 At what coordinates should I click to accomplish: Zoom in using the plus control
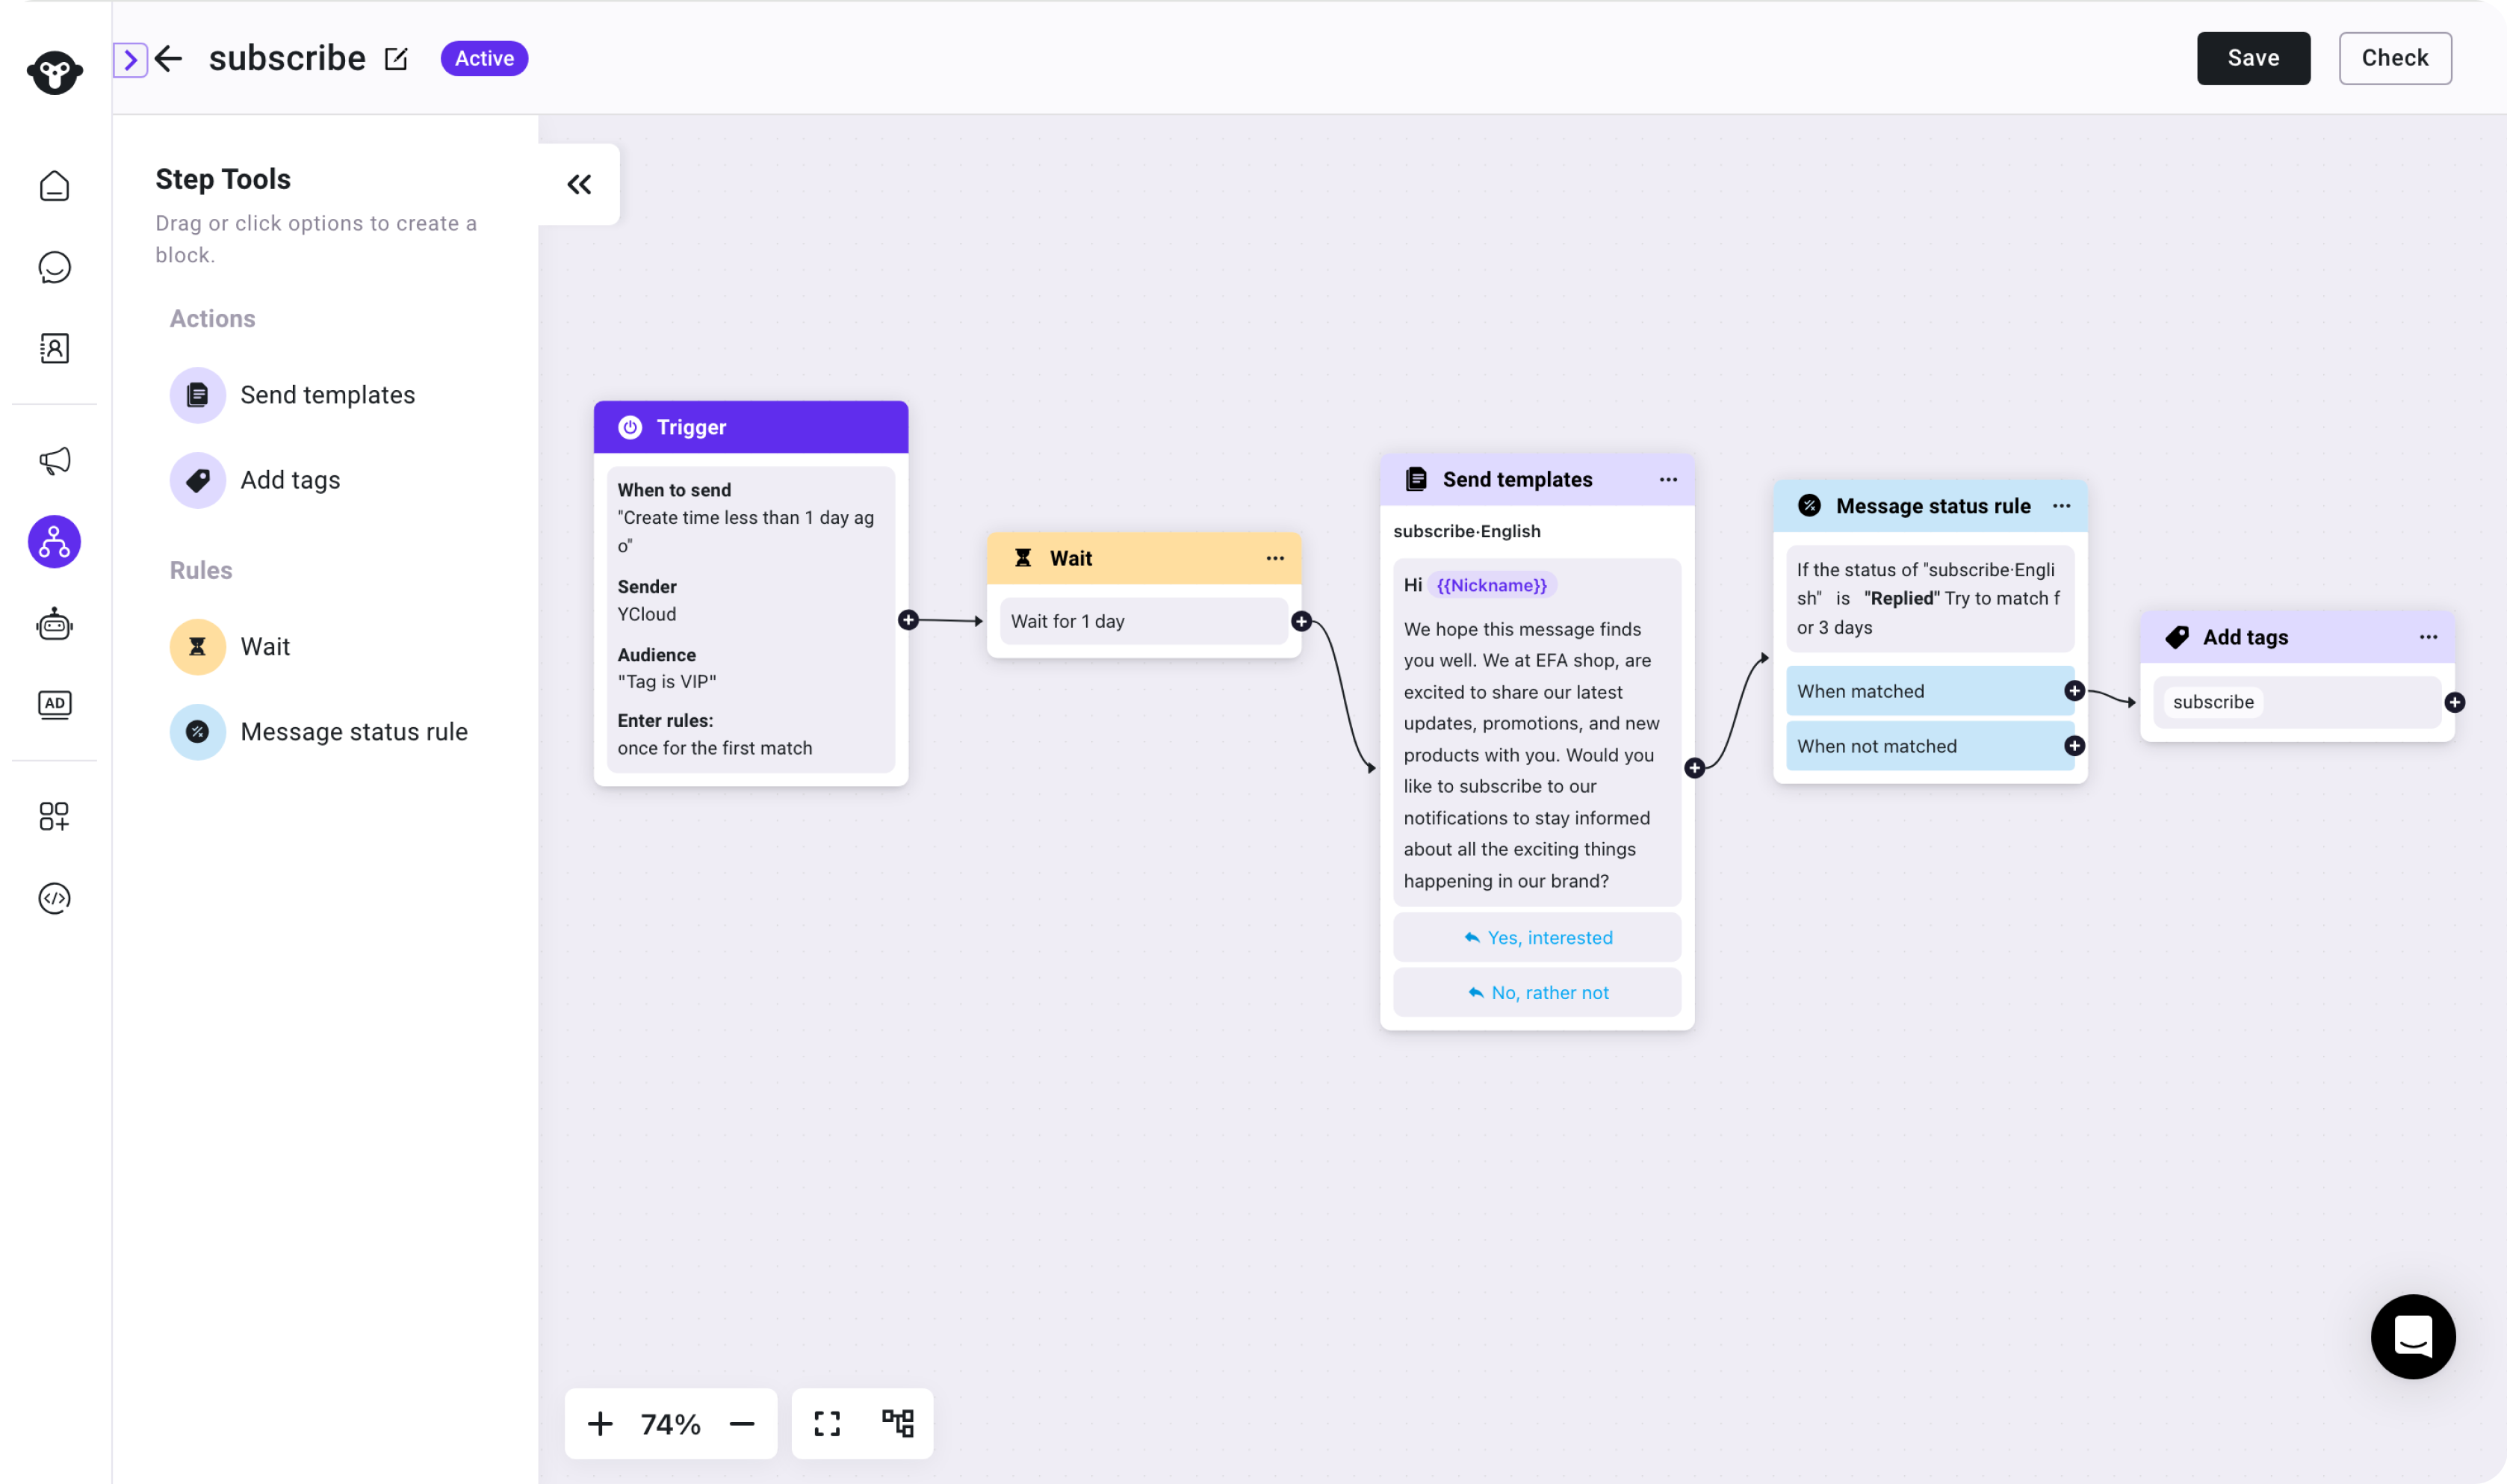click(601, 1423)
